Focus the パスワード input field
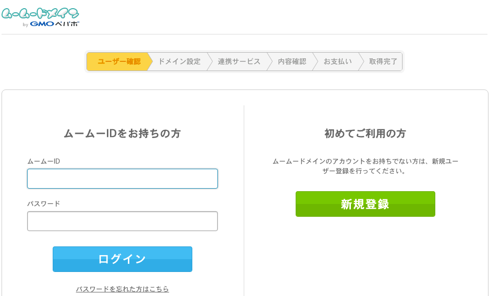489x296 pixels. point(122,221)
